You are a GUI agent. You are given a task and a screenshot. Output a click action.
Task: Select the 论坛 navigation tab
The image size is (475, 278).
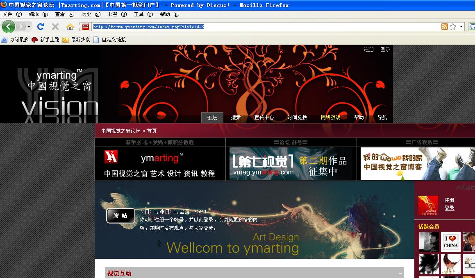coord(212,118)
